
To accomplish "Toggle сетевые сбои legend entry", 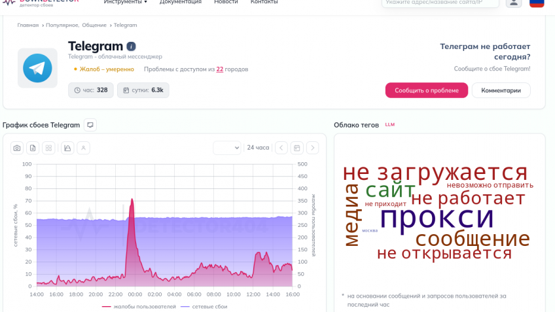I will click(204, 306).
